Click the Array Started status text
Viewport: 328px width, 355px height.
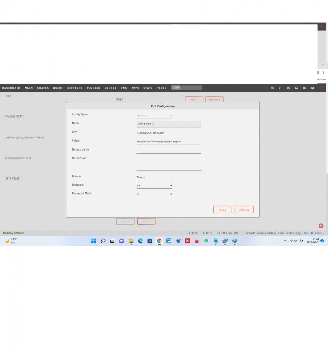point(13,233)
